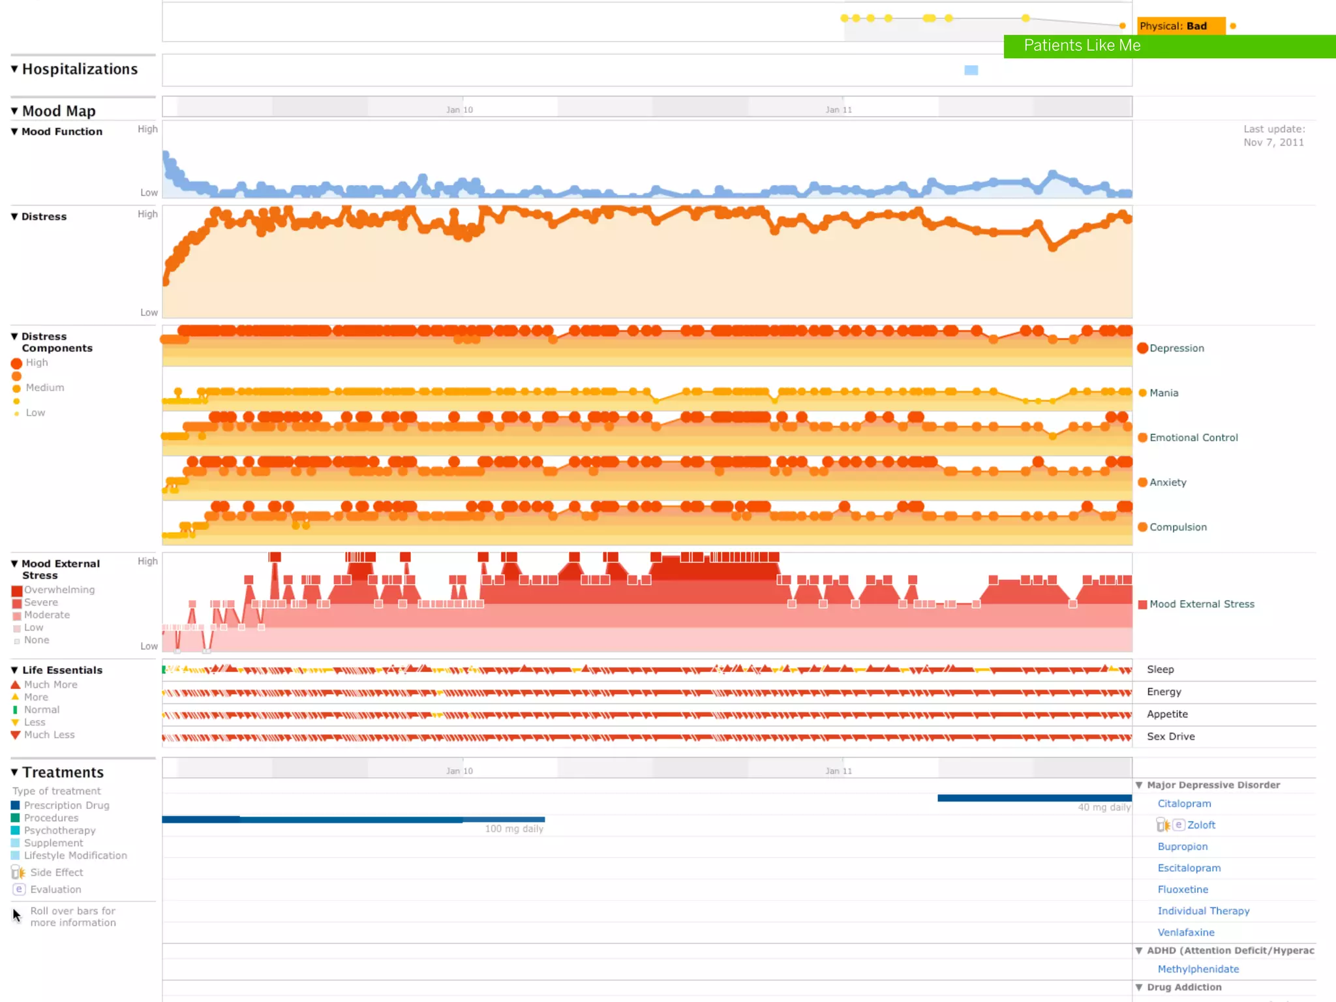1336x1002 pixels.
Task: Click the light blue hospitalization marker
Action: pos(971,70)
